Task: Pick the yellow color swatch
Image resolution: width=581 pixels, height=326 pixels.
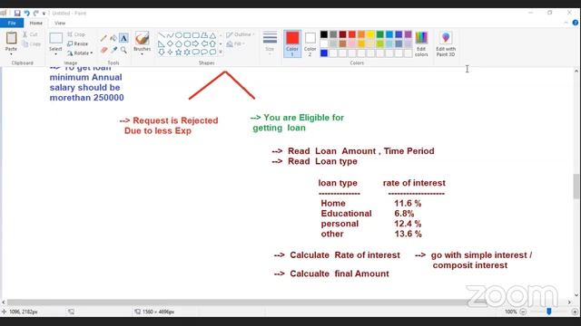Action: click(370, 34)
